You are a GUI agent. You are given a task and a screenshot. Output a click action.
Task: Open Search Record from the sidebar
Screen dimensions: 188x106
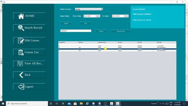(x=29, y=28)
